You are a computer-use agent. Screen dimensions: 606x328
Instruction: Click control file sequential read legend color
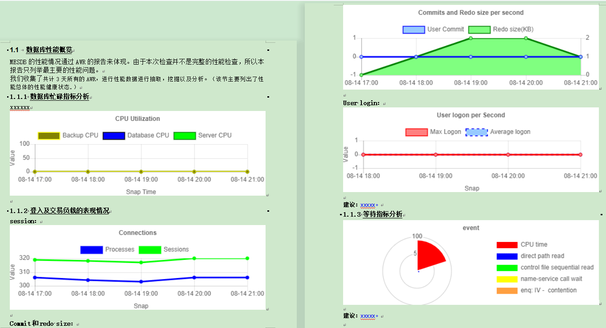click(x=507, y=268)
